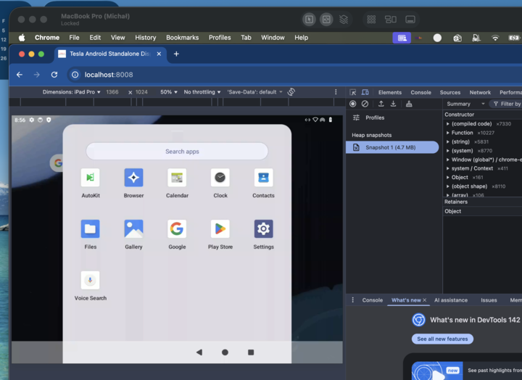The image size is (522, 380).
Task: Open device toolbar more options menu
Action: click(x=336, y=92)
